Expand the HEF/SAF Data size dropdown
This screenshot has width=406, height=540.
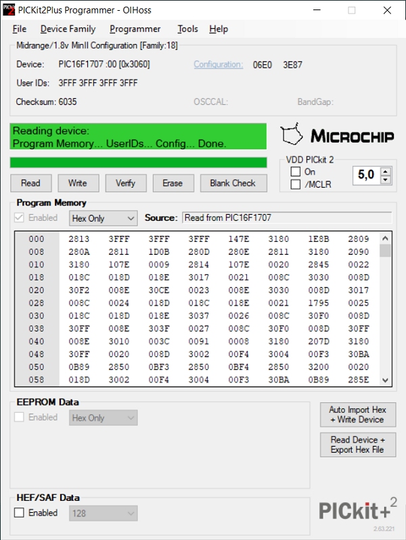[103, 514]
